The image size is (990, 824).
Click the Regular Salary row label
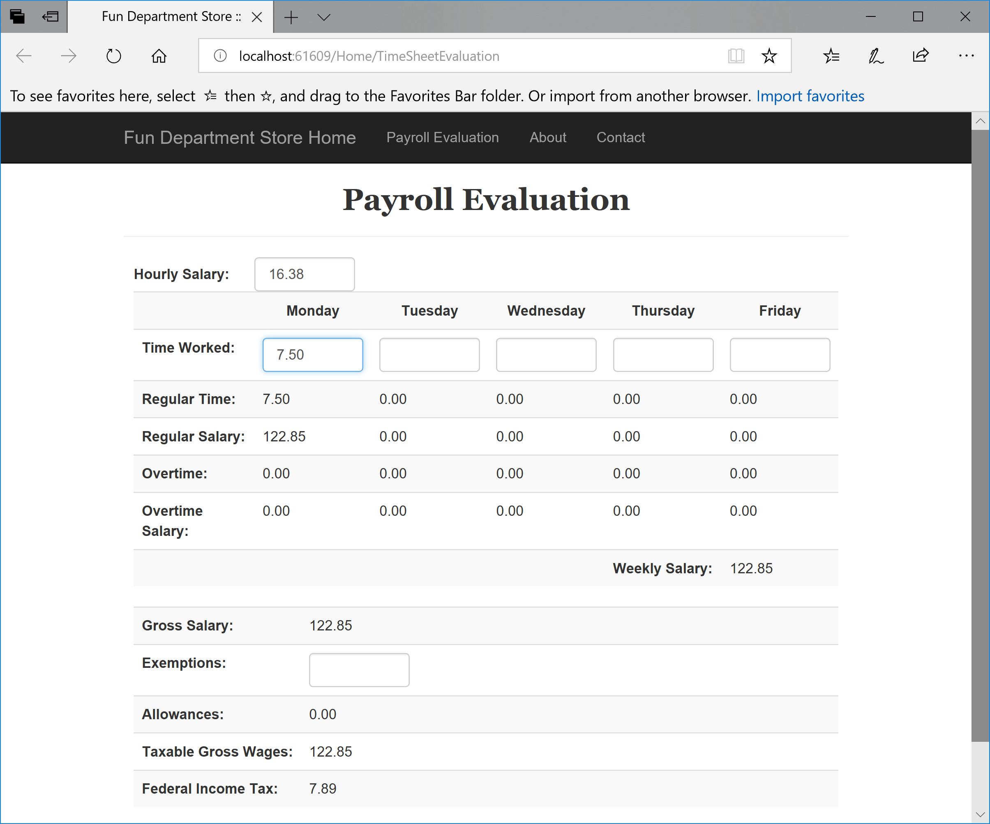(193, 436)
